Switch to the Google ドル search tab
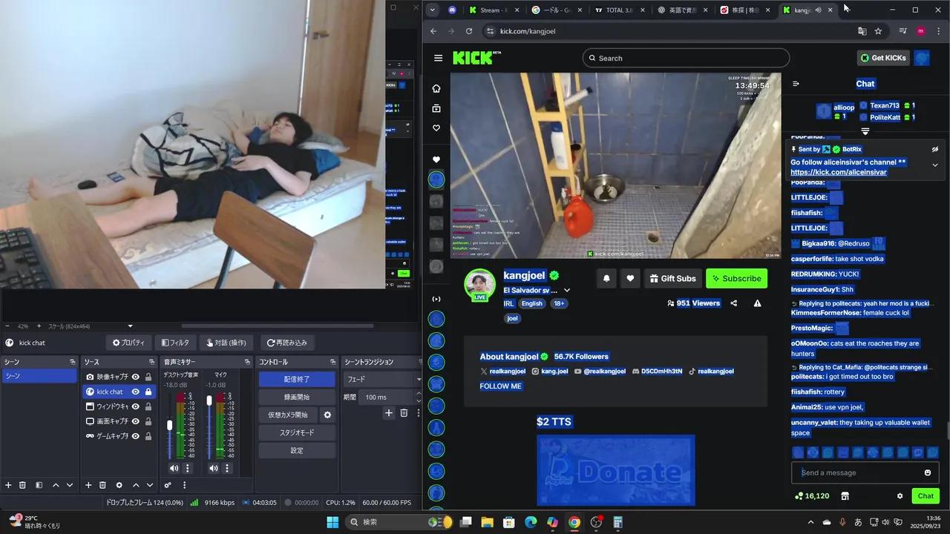This screenshot has height=534, width=950. pos(556,10)
